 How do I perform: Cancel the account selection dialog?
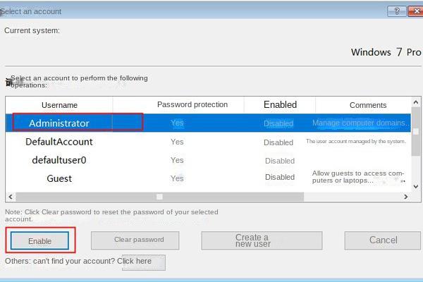click(383, 240)
